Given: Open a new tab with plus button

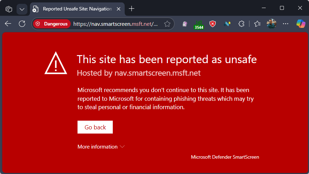Looking at the screenshot, I should (131, 9).
